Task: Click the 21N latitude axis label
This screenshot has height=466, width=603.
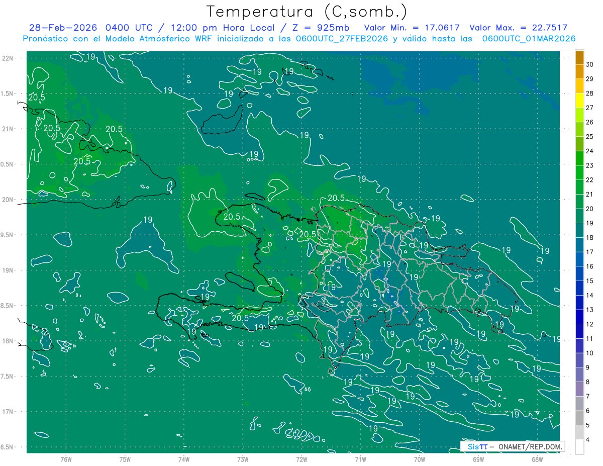Action: [8, 129]
